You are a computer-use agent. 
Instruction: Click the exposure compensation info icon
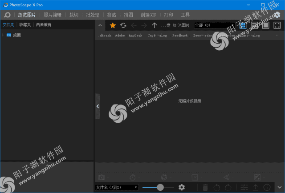(x=257, y=177)
